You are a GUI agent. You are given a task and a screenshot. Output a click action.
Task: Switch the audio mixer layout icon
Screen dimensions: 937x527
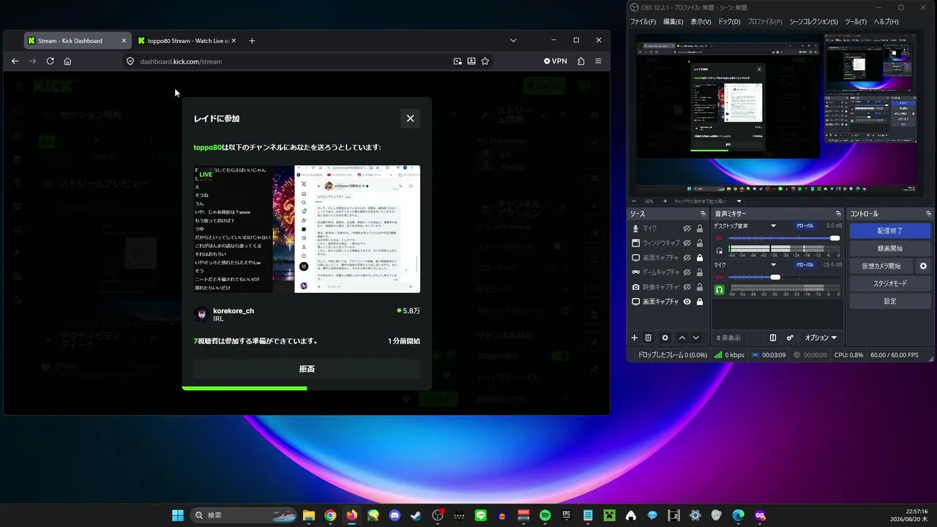point(772,338)
